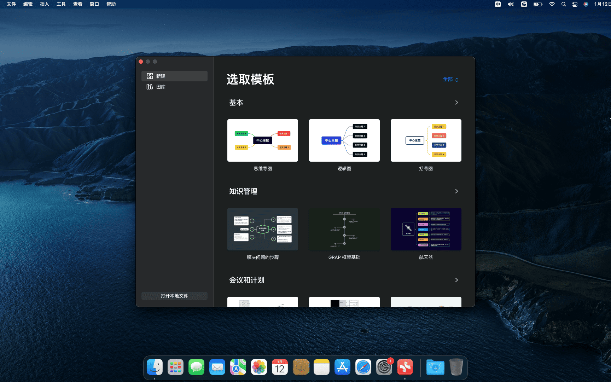Screen dimensions: 611x382
Task: Open the Wi-Fi menu
Action: click(552, 4)
